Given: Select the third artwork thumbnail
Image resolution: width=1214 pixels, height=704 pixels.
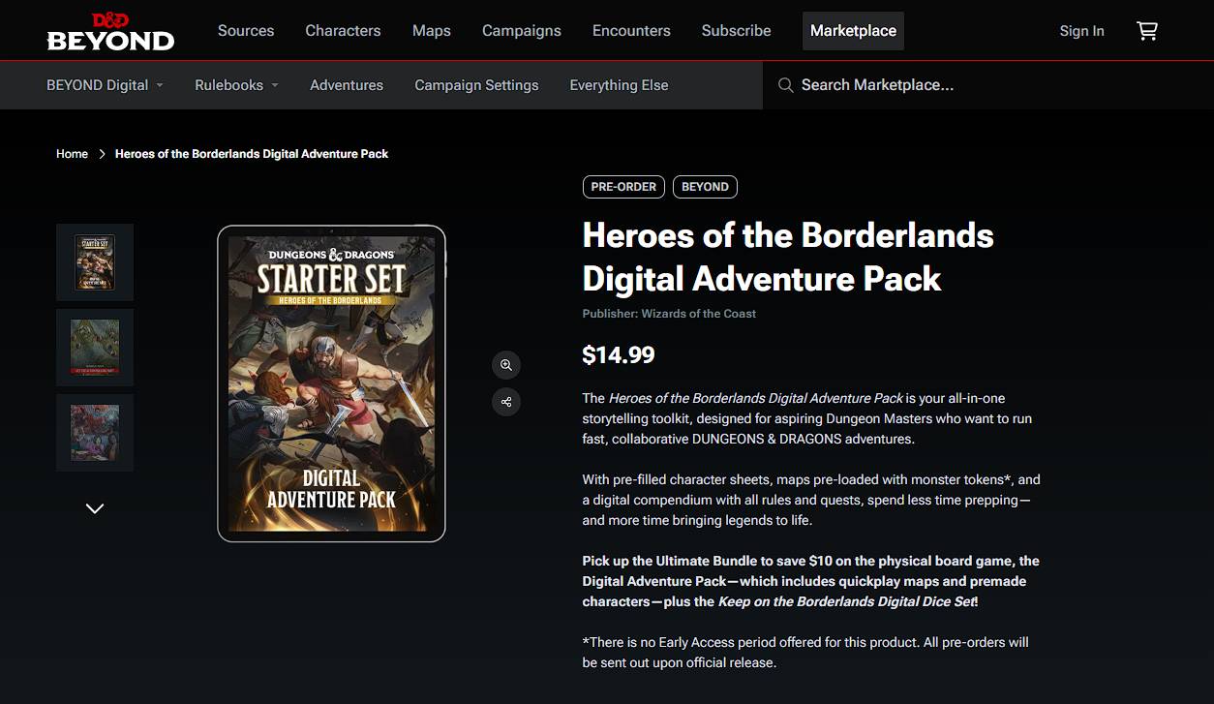Looking at the screenshot, I should [95, 433].
